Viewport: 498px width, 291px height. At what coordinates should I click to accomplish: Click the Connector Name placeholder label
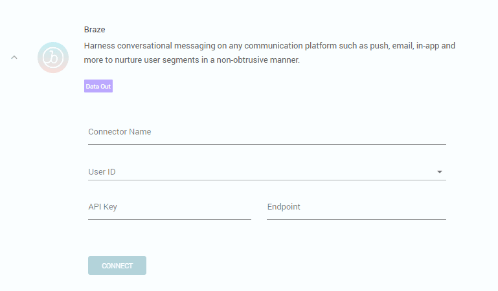coord(120,132)
